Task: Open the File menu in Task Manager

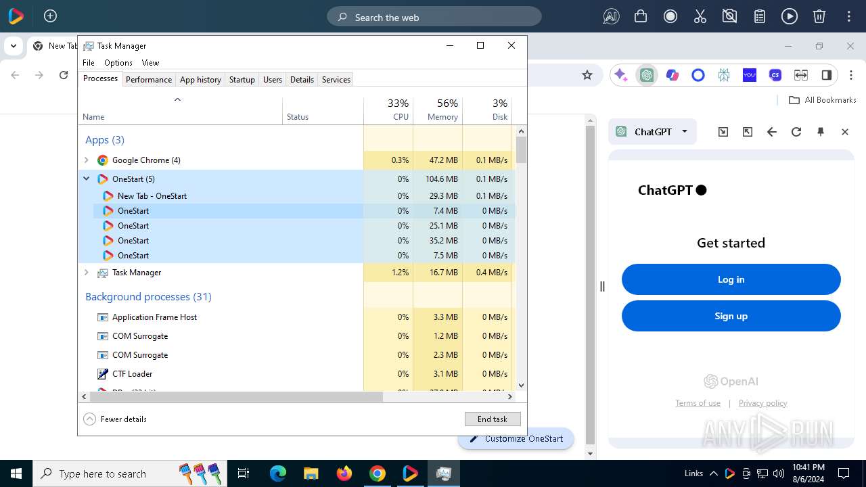Action: (89, 63)
